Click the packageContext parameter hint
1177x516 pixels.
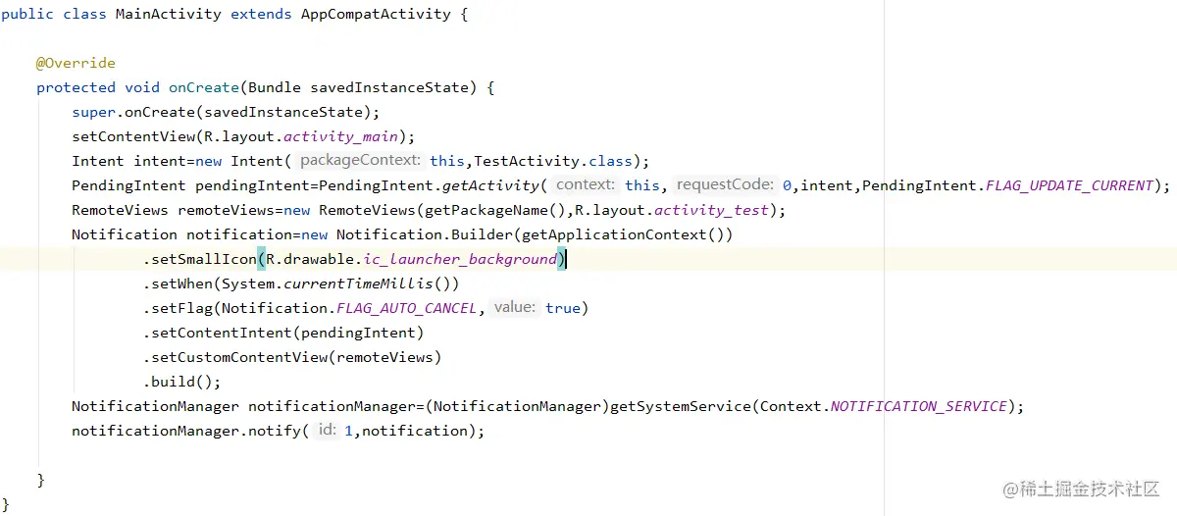[x=360, y=160]
